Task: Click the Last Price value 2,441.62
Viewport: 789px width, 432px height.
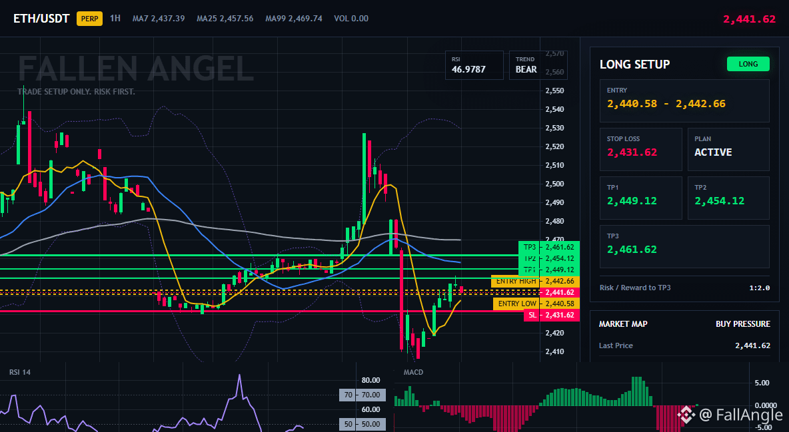Action: [752, 345]
